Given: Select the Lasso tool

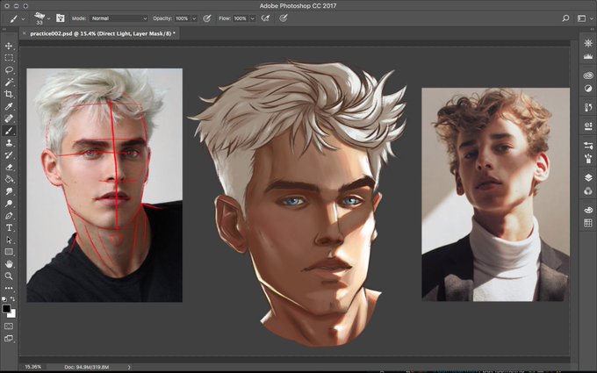Looking at the screenshot, I should (x=9, y=70).
